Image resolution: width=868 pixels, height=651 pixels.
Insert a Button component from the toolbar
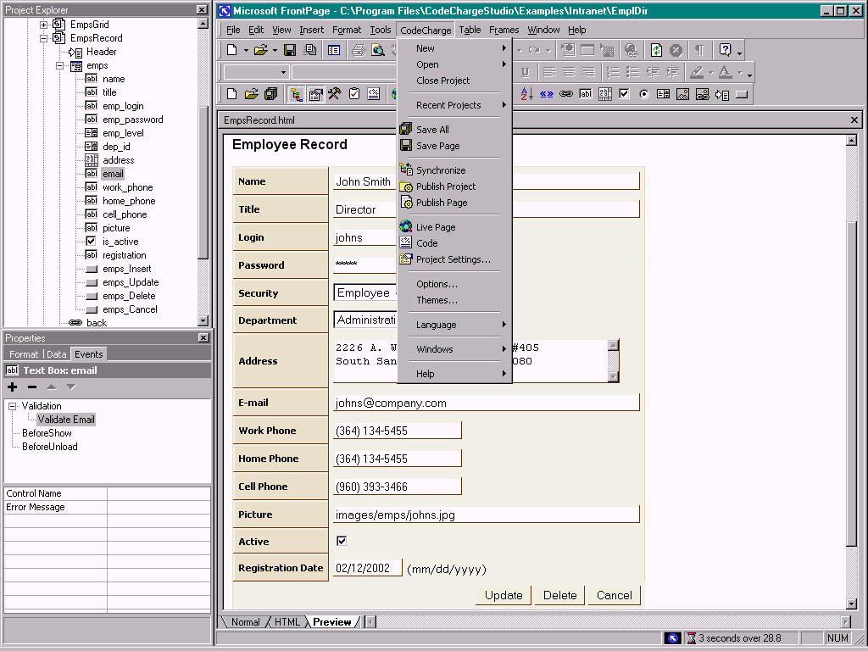click(741, 94)
